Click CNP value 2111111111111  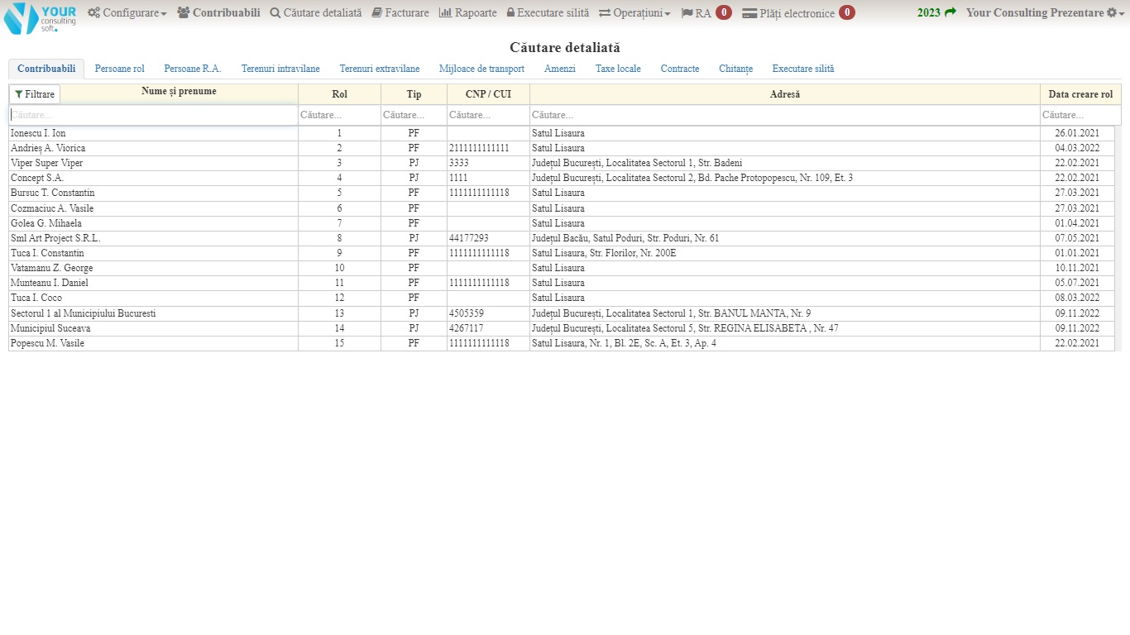479,148
